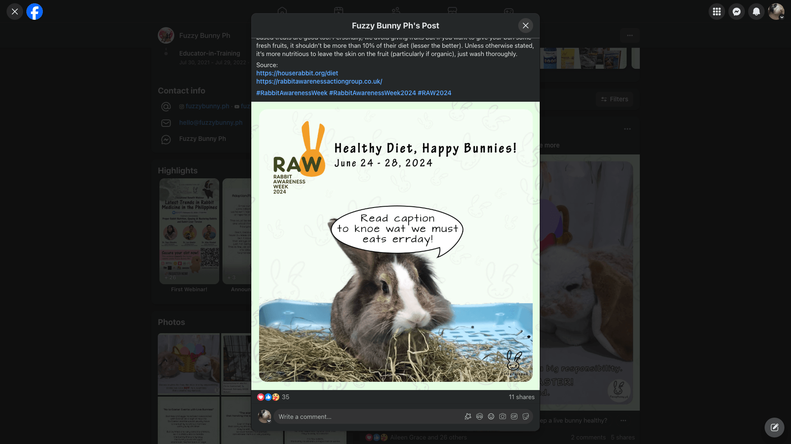Screen dimensions: 791x444
Task: Open the rabbitawarenessactiongroup.co.uk link
Action: click(x=319, y=81)
